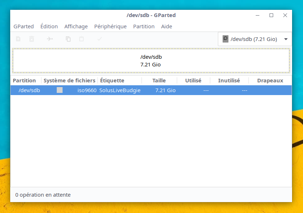The image size is (303, 213).
Task: Open the /dev/sdb device dropdown arrow
Action: (286, 39)
